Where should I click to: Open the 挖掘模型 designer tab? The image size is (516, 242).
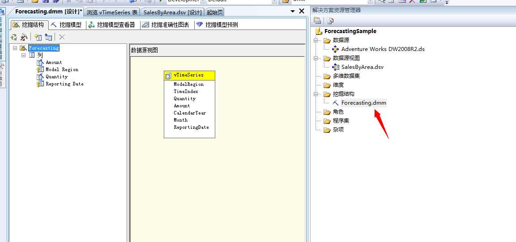pos(67,25)
